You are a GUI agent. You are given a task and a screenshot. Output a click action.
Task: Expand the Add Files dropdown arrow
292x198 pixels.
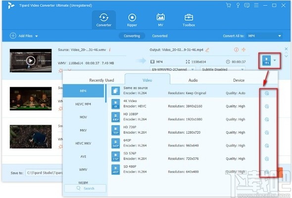point(37,36)
